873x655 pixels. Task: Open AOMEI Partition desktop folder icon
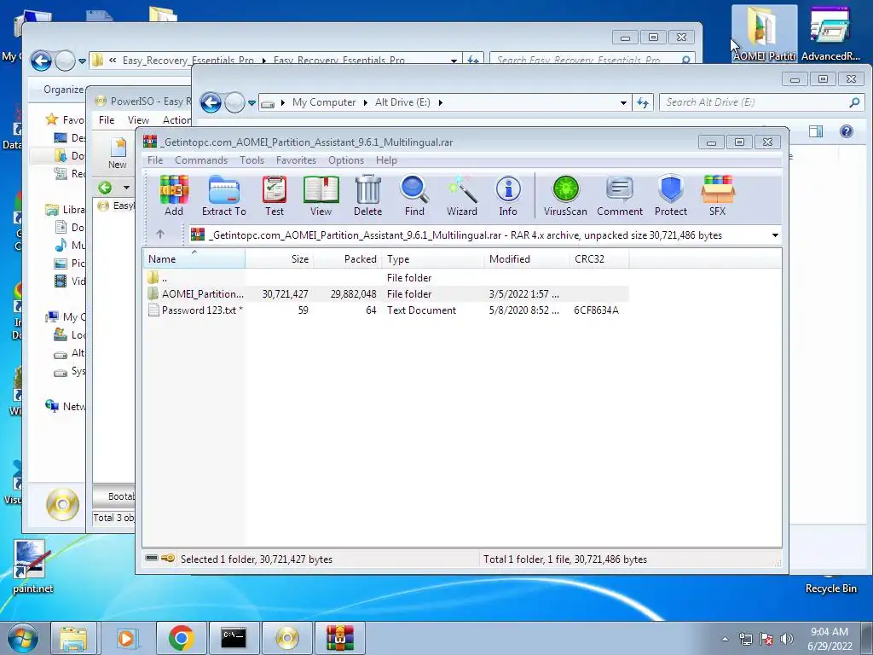tap(763, 33)
